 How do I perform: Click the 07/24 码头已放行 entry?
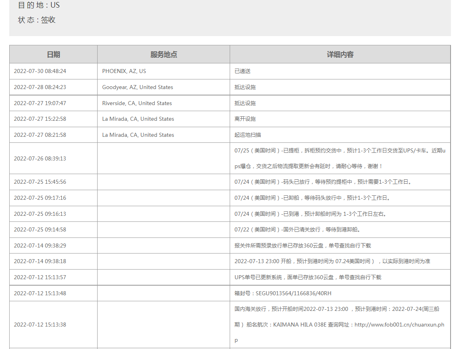323,182
